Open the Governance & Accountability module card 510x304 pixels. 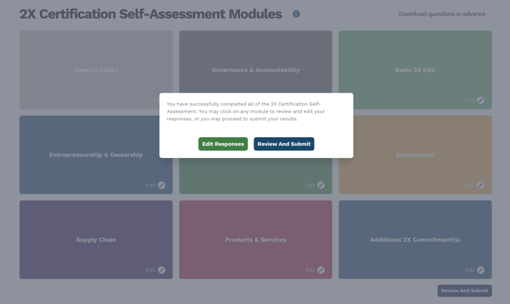(x=255, y=70)
